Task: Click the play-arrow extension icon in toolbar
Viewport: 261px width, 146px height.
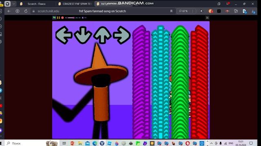Action: (x=201, y=11)
